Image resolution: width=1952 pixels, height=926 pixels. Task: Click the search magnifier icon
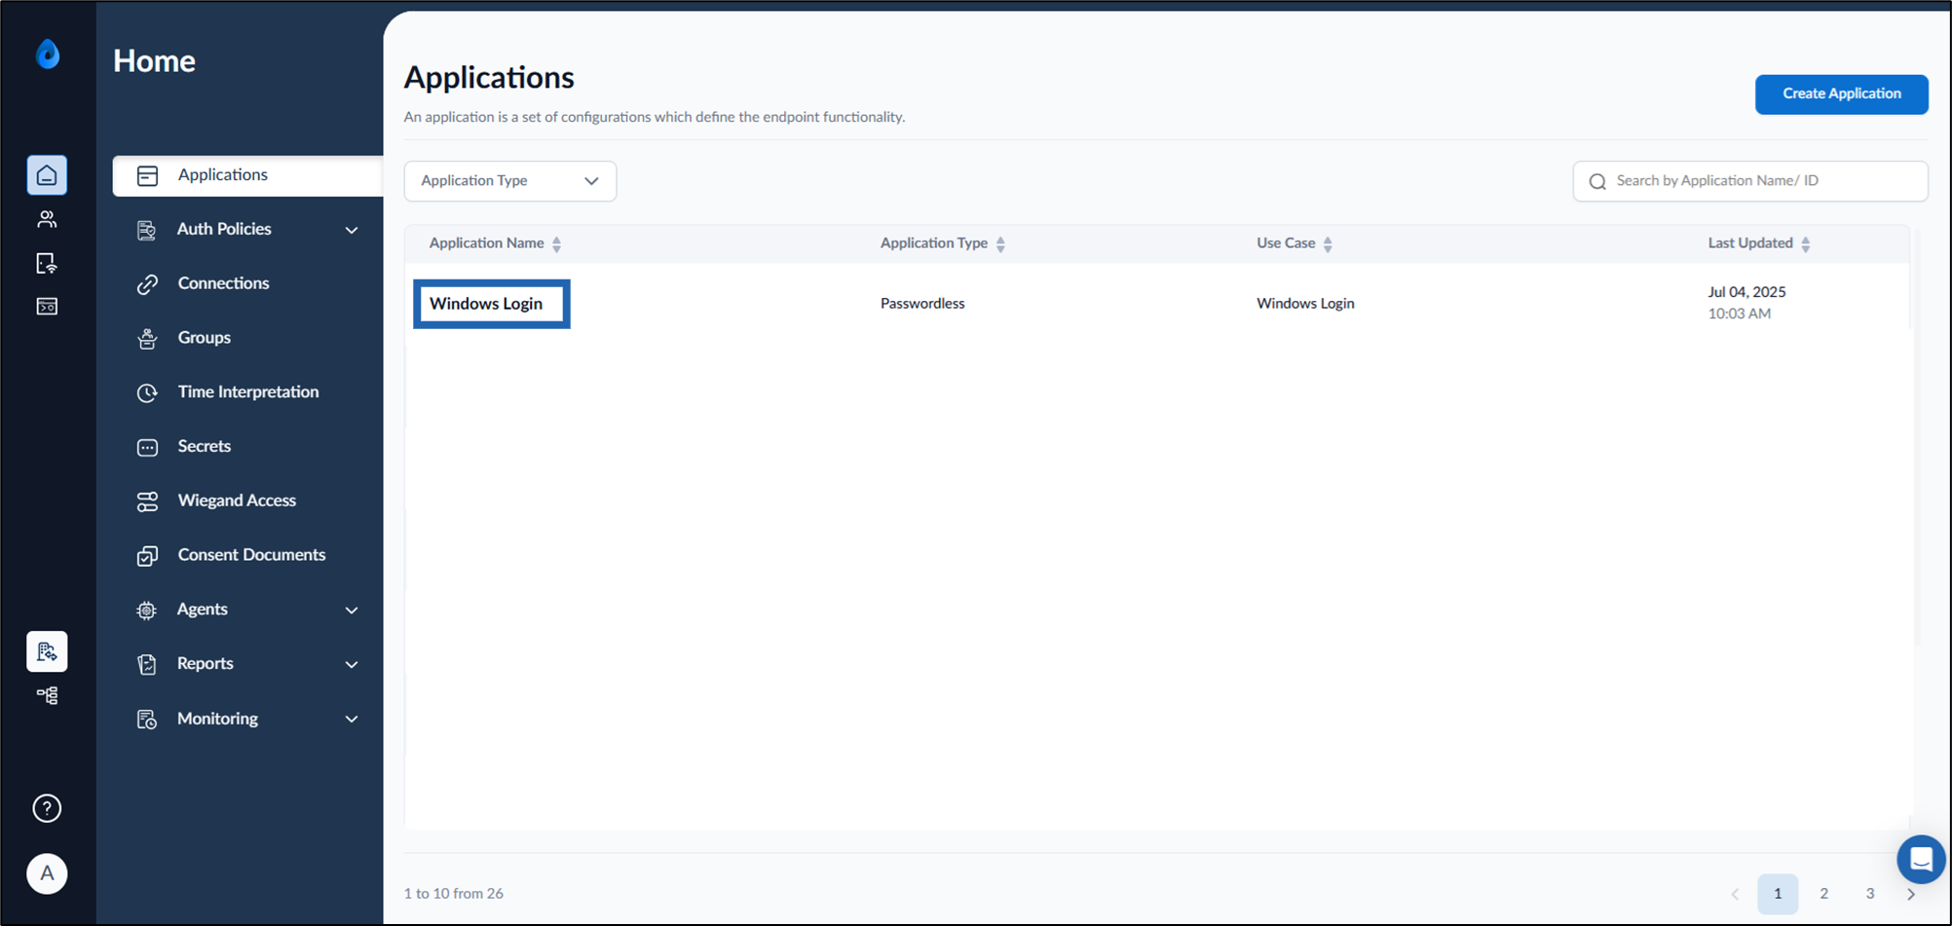(1597, 181)
